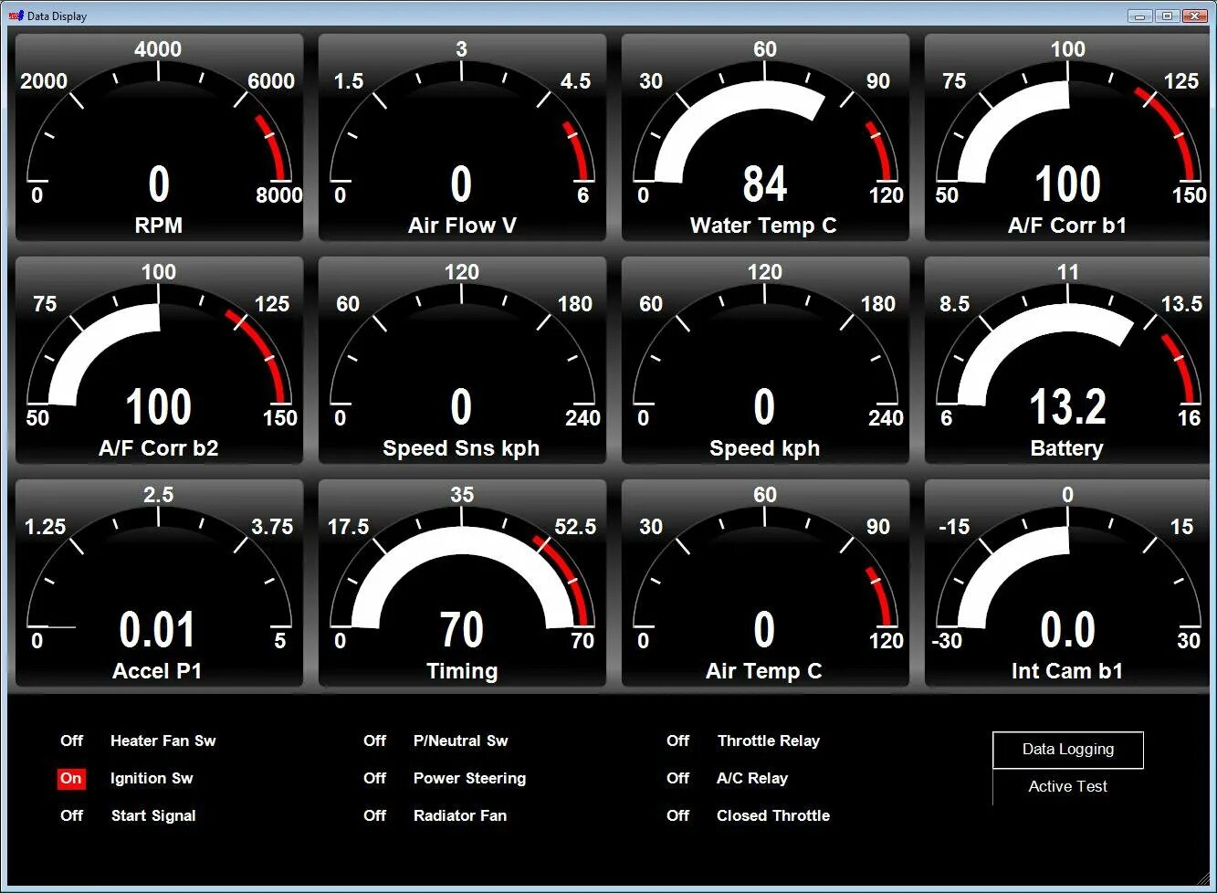The image size is (1217, 893).
Task: Click the Heater Fan Sw label
Action: coord(163,741)
